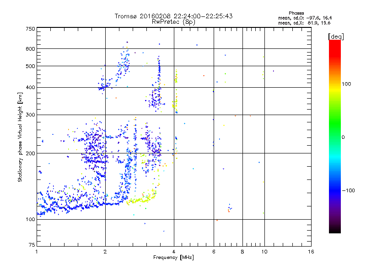
Task: Click the y-axis tick label '75'
Action: pyautogui.click(x=32, y=245)
